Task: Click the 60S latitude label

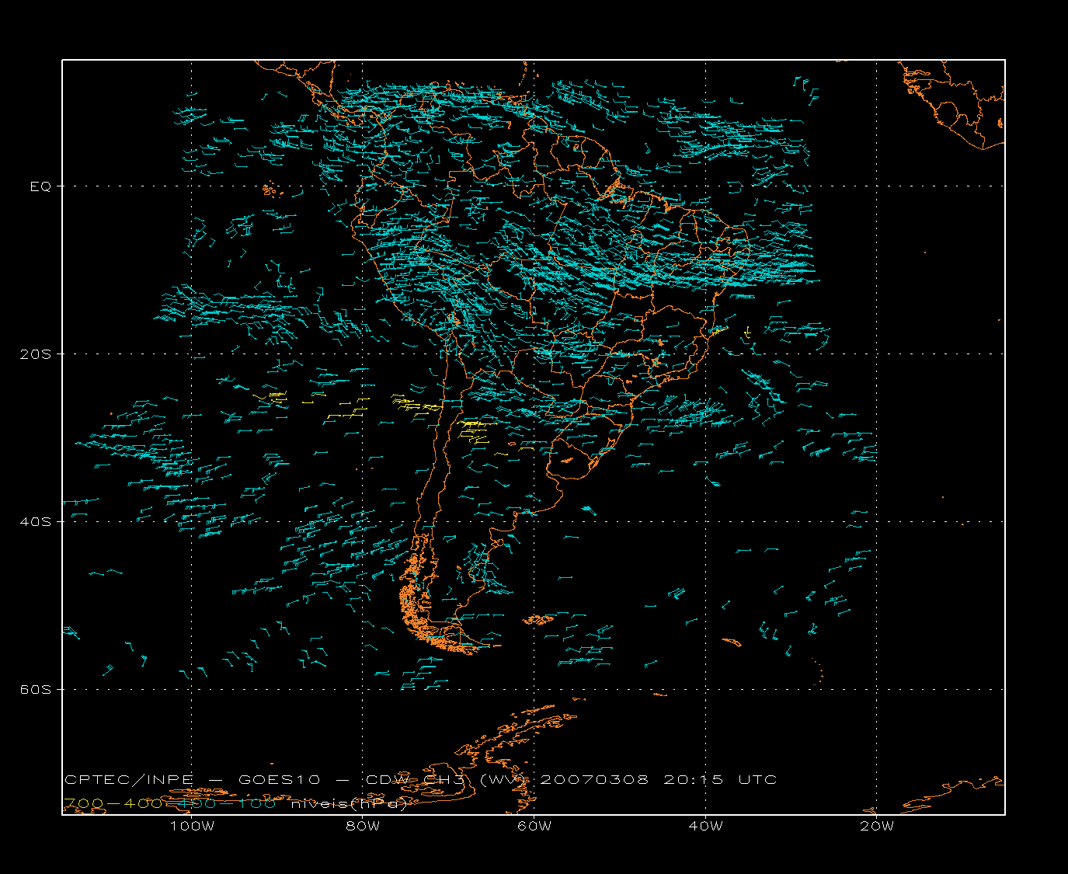Action: tap(36, 690)
